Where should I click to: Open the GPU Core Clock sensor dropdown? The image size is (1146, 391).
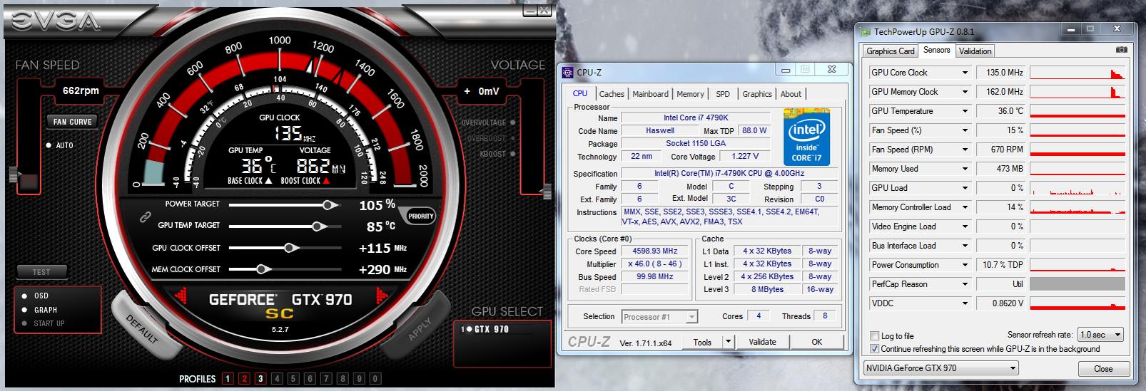pos(965,73)
